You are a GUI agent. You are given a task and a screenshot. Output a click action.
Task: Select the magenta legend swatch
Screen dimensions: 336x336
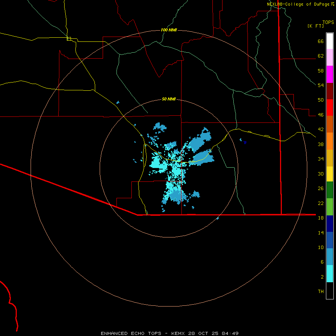[x=330, y=74]
